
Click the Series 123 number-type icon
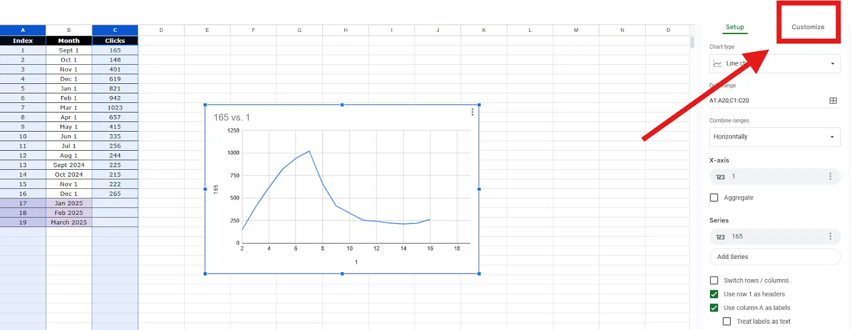pyautogui.click(x=720, y=237)
